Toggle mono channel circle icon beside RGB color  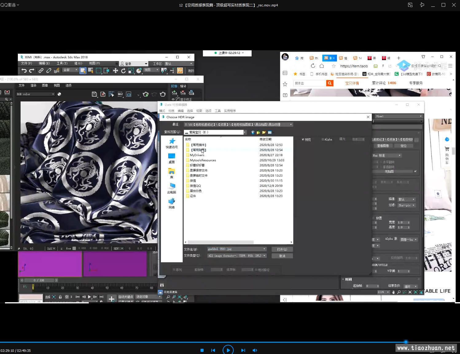[59, 94]
